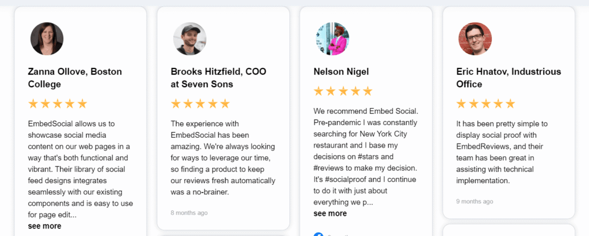Viewport: 589px width, 236px height.
Task: Click Zanna Ollove's profile photo
Action: [x=47, y=39]
